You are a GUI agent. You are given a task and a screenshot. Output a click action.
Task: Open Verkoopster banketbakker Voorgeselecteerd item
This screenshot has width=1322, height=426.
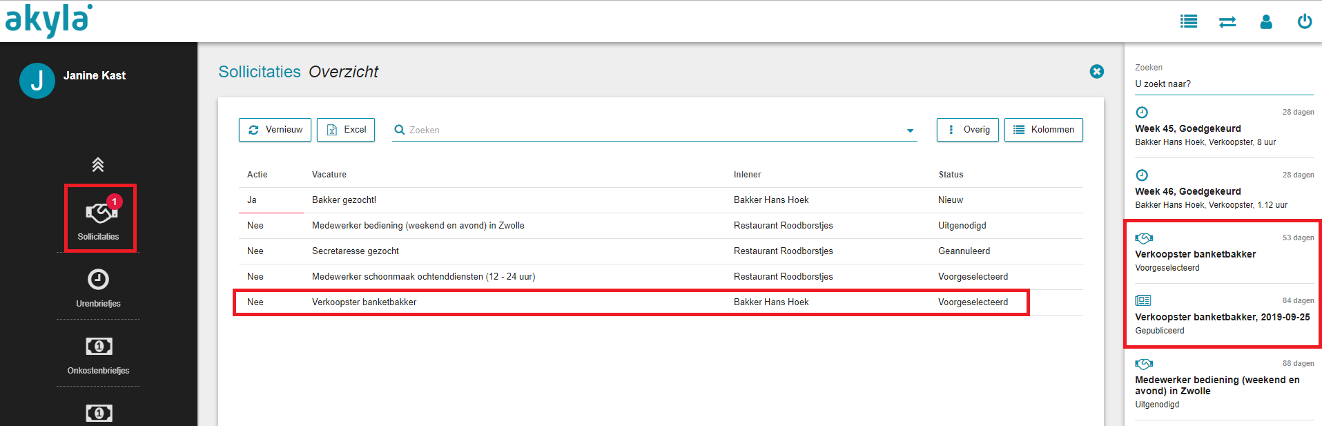[x=1224, y=253]
